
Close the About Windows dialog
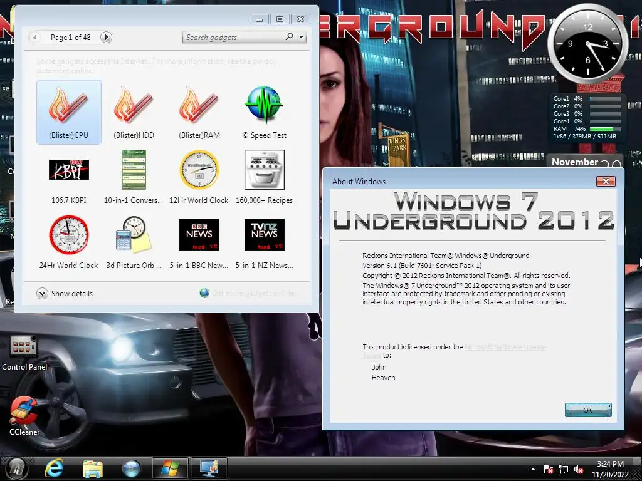click(606, 181)
